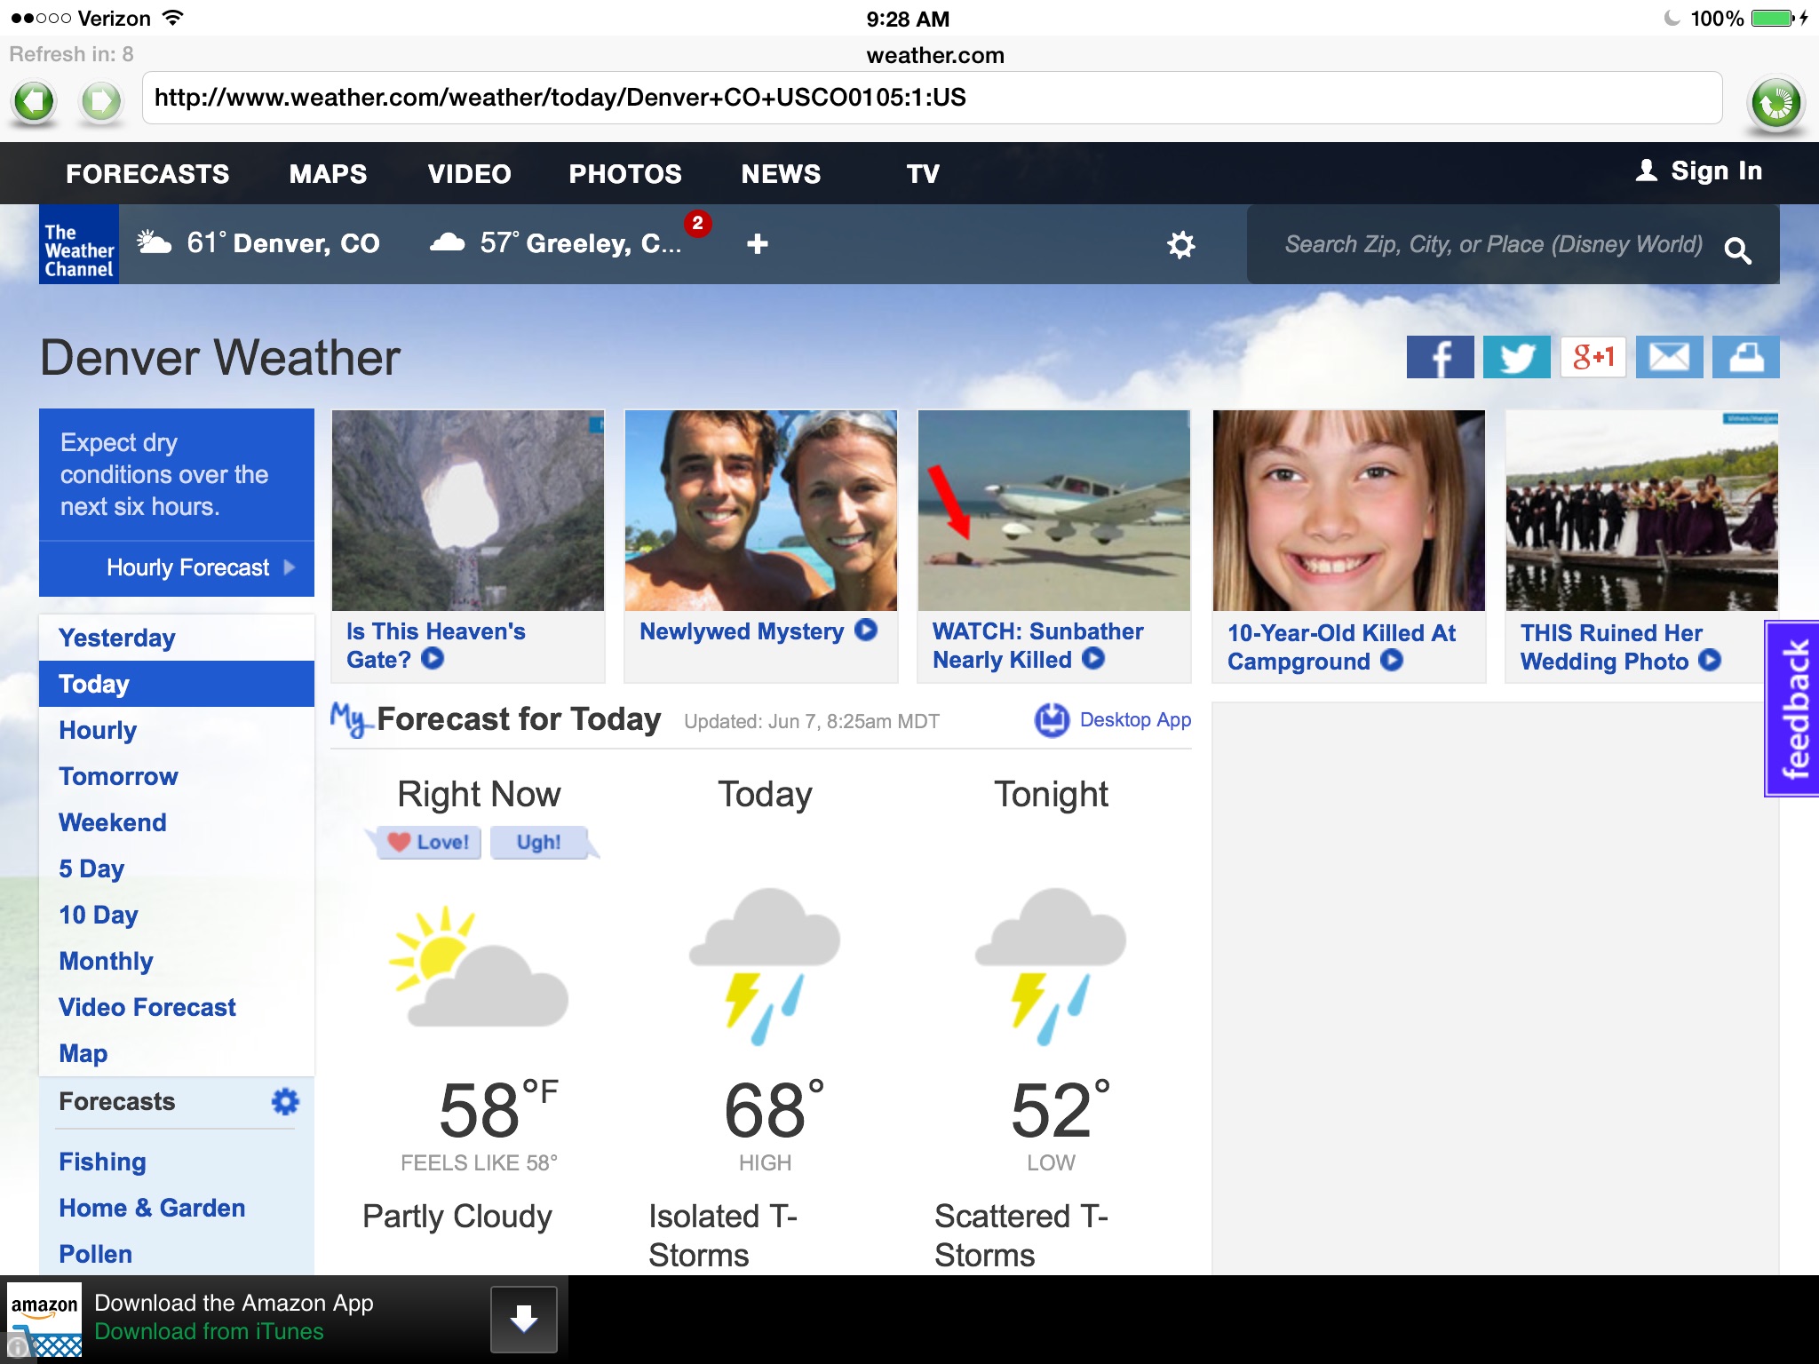Click the Google +1 icon
The width and height of the screenshot is (1819, 1364).
pos(1593,357)
